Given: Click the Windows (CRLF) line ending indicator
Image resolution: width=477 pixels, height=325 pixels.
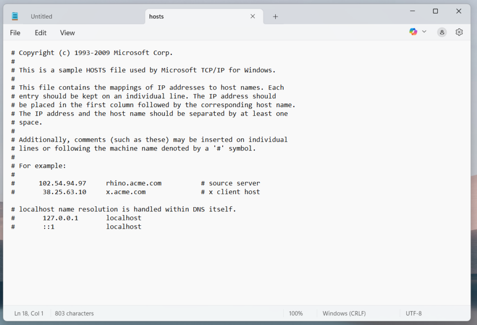Looking at the screenshot, I should tap(344, 313).
